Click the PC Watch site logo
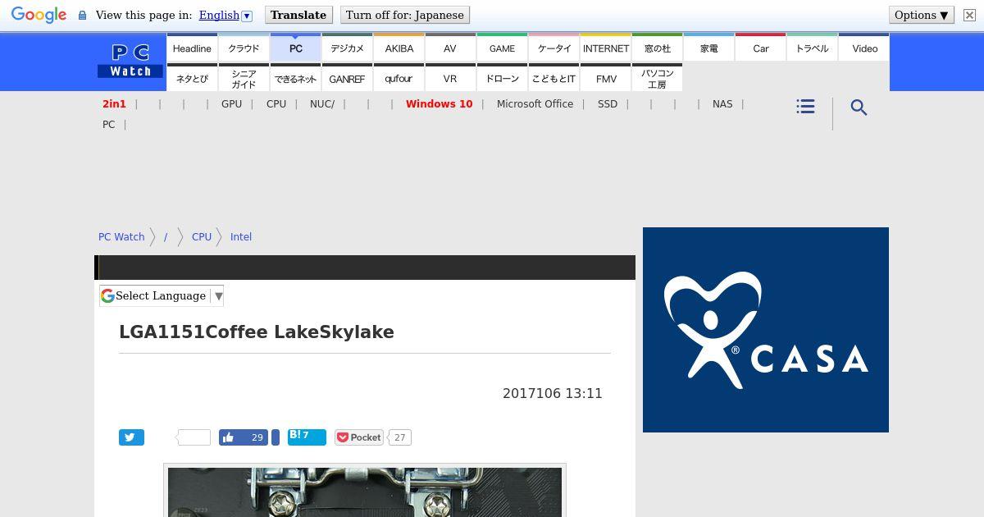 pos(130,62)
